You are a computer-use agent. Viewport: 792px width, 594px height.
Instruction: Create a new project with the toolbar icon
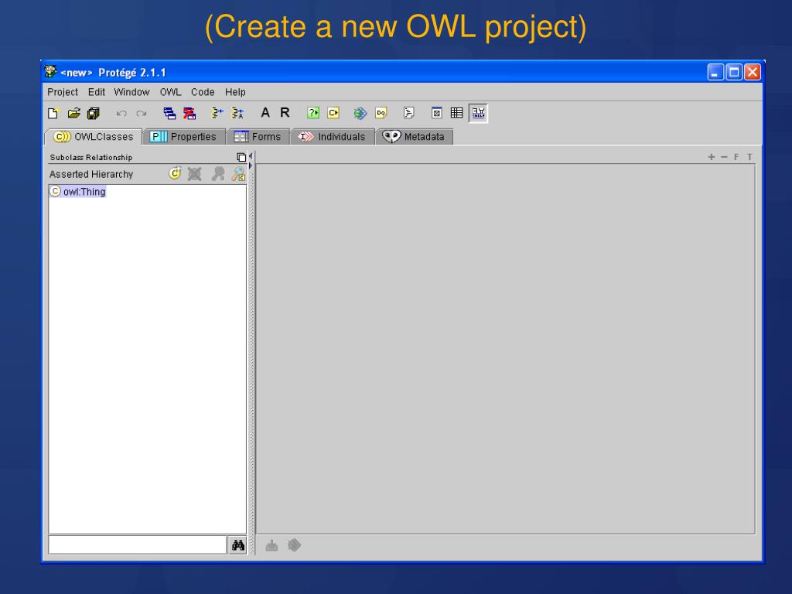coord(53,113)
